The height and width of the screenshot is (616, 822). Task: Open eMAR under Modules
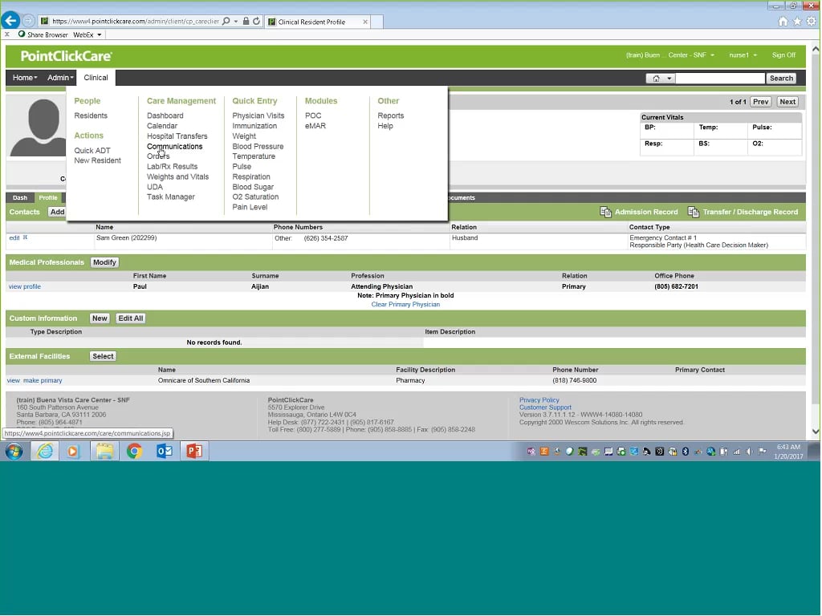(x=315, y=126)
